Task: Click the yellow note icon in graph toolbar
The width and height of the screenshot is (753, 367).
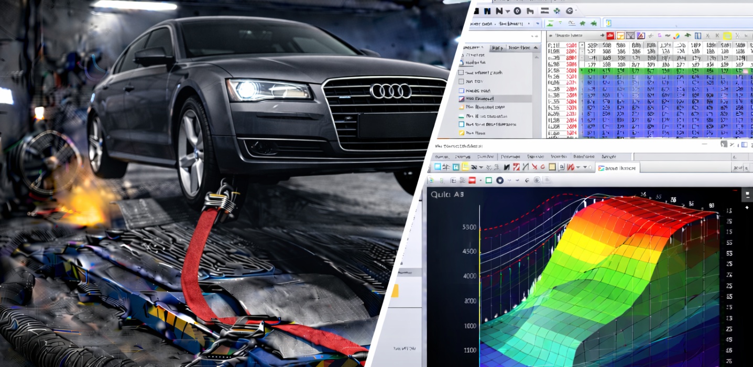Action: pyautogui.click(x=465, y=167)
